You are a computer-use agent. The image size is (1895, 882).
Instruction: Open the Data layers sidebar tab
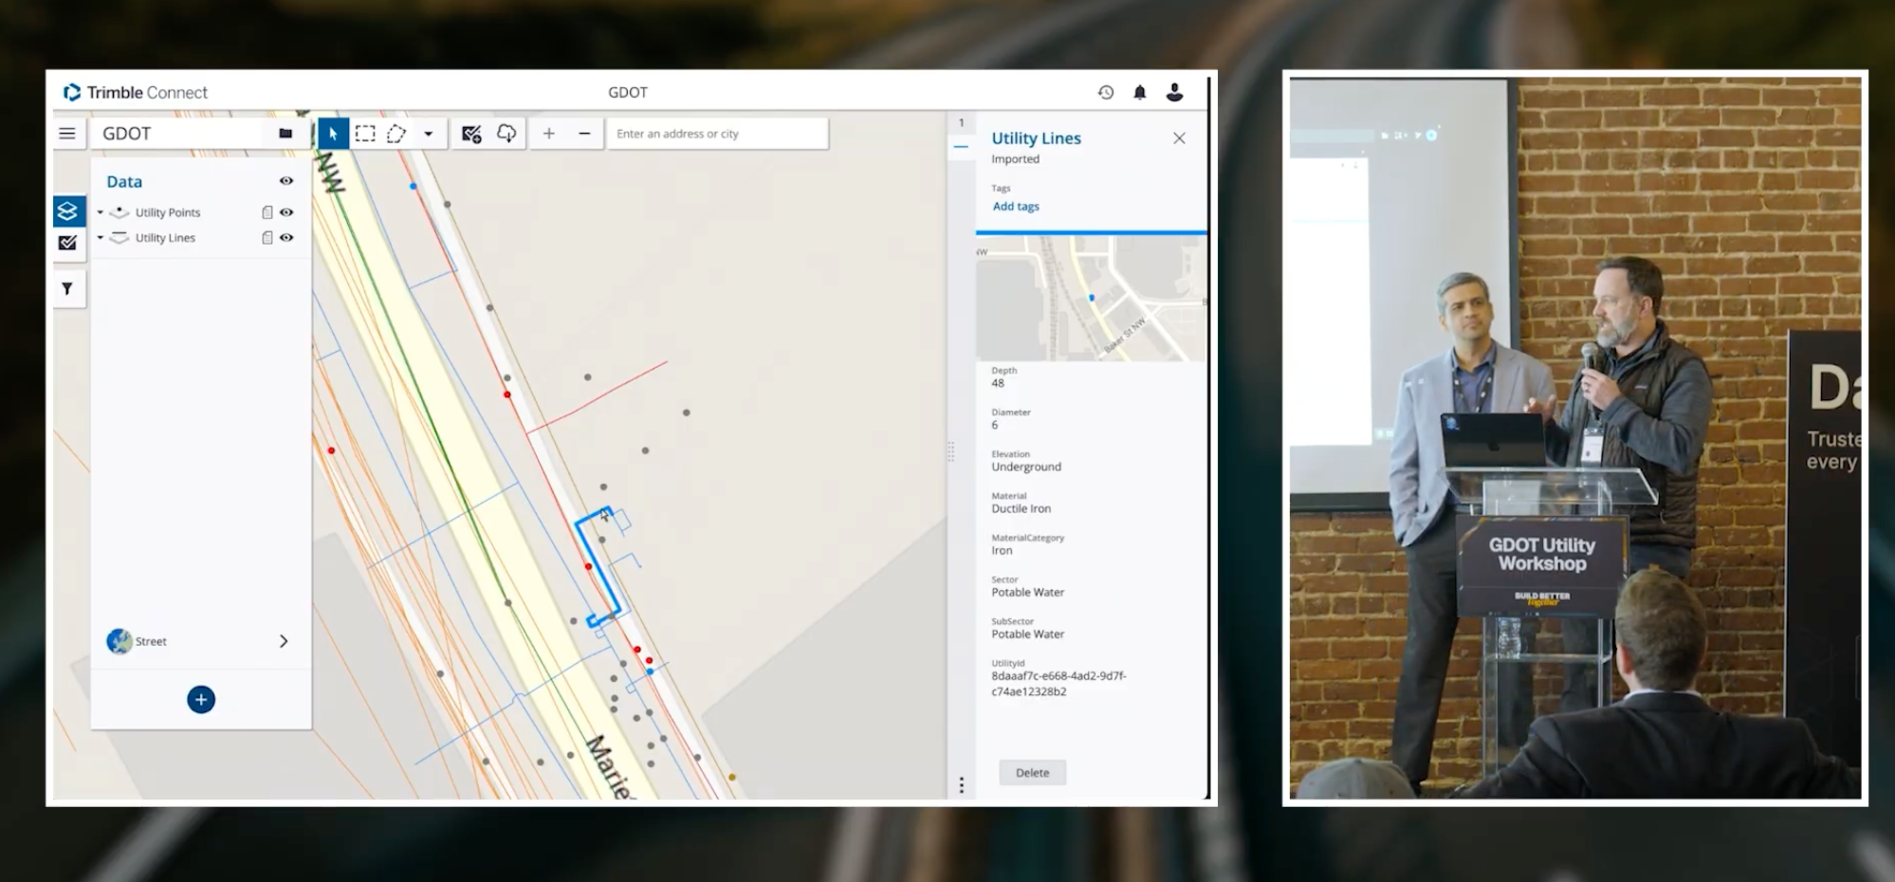tap(68, 210)
